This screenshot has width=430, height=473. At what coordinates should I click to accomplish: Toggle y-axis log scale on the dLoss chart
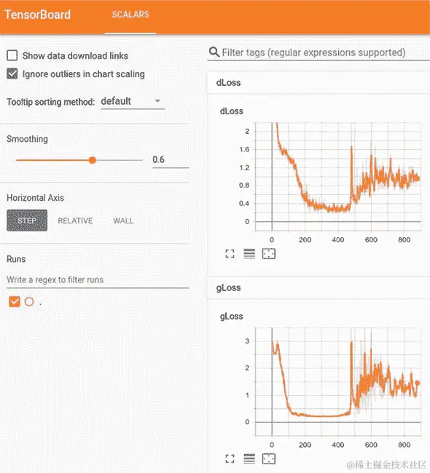point(249,254)
